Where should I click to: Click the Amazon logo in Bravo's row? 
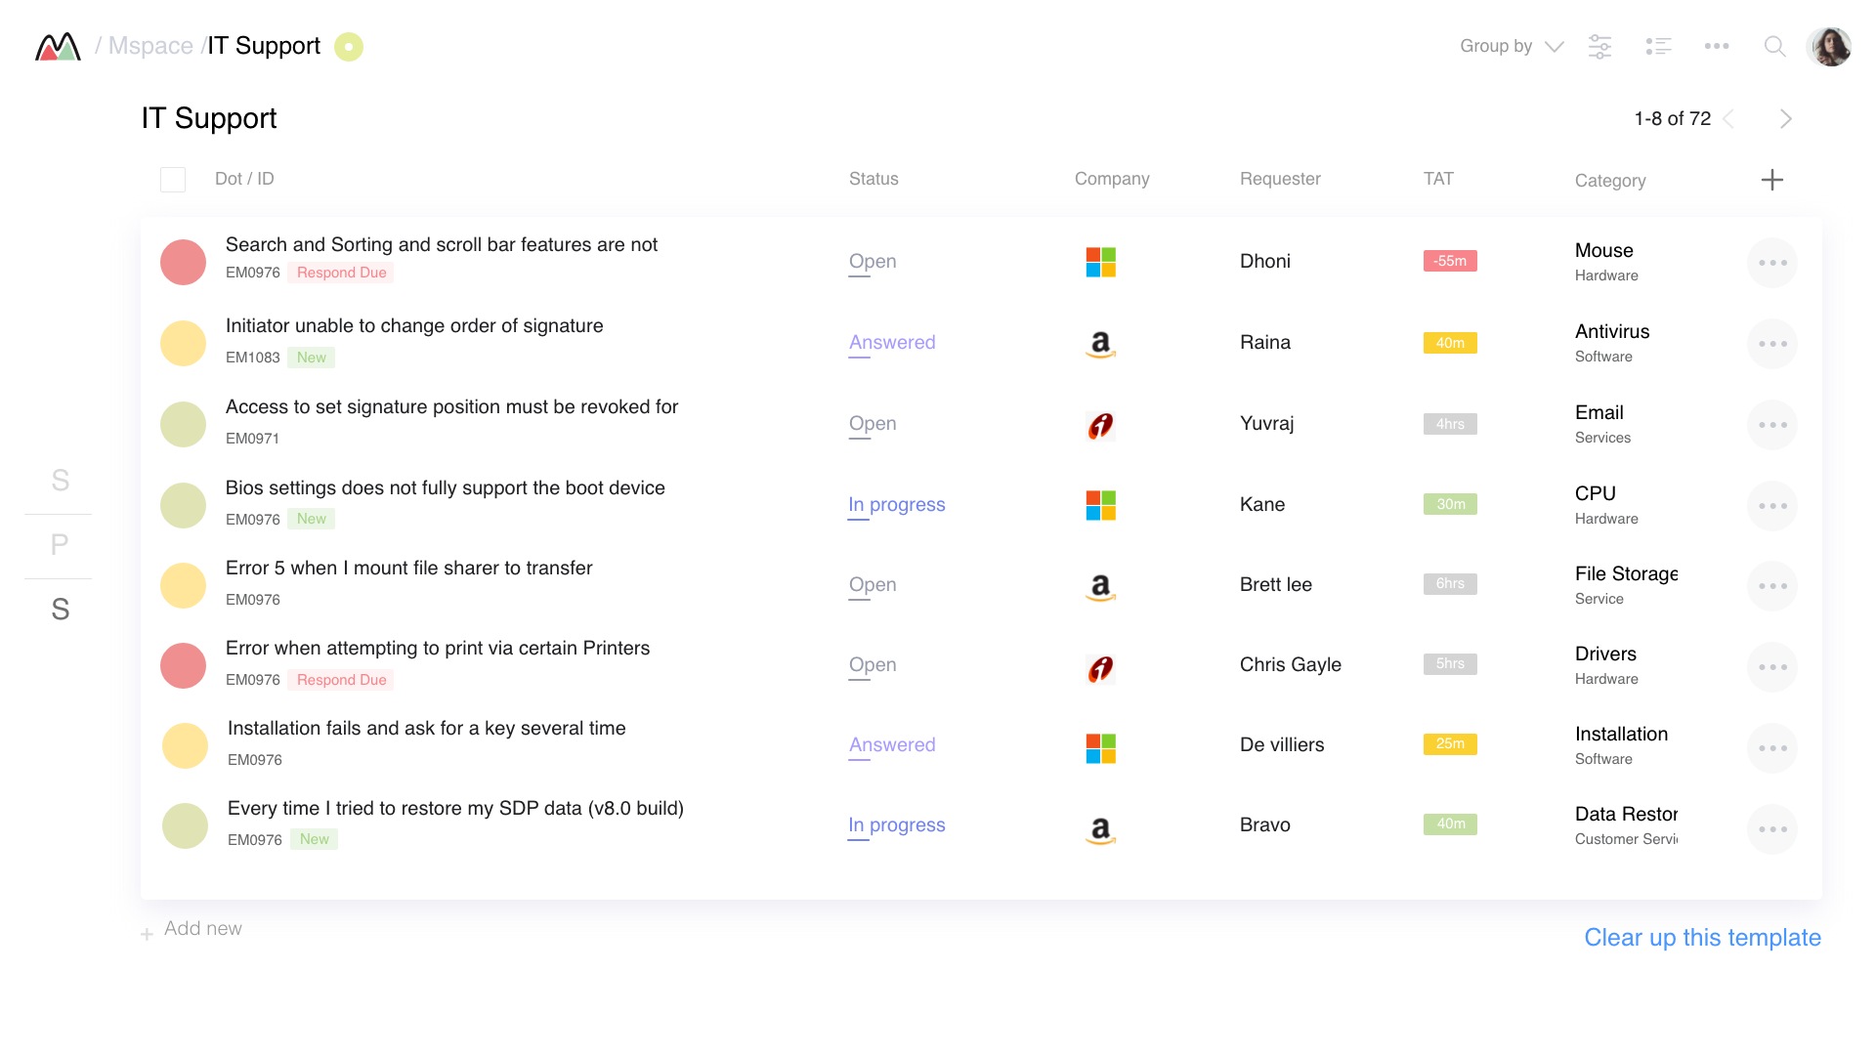pos(1101,829)
